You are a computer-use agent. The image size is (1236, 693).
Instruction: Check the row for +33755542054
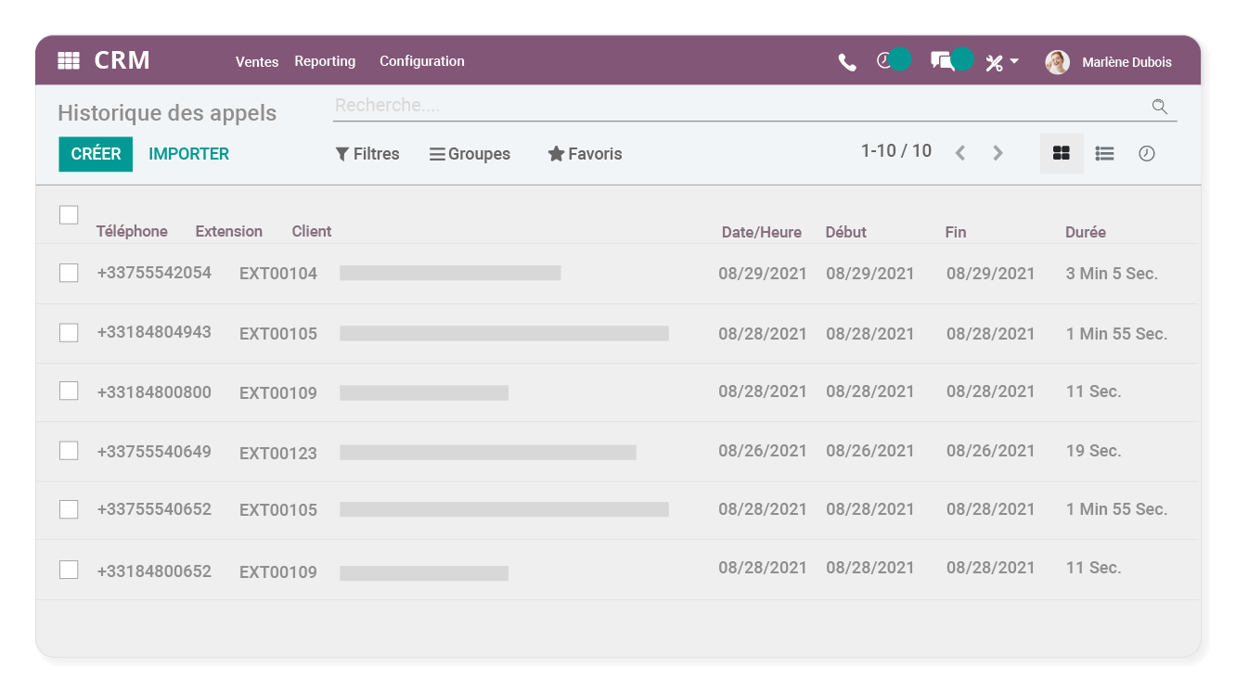[69, 272]
